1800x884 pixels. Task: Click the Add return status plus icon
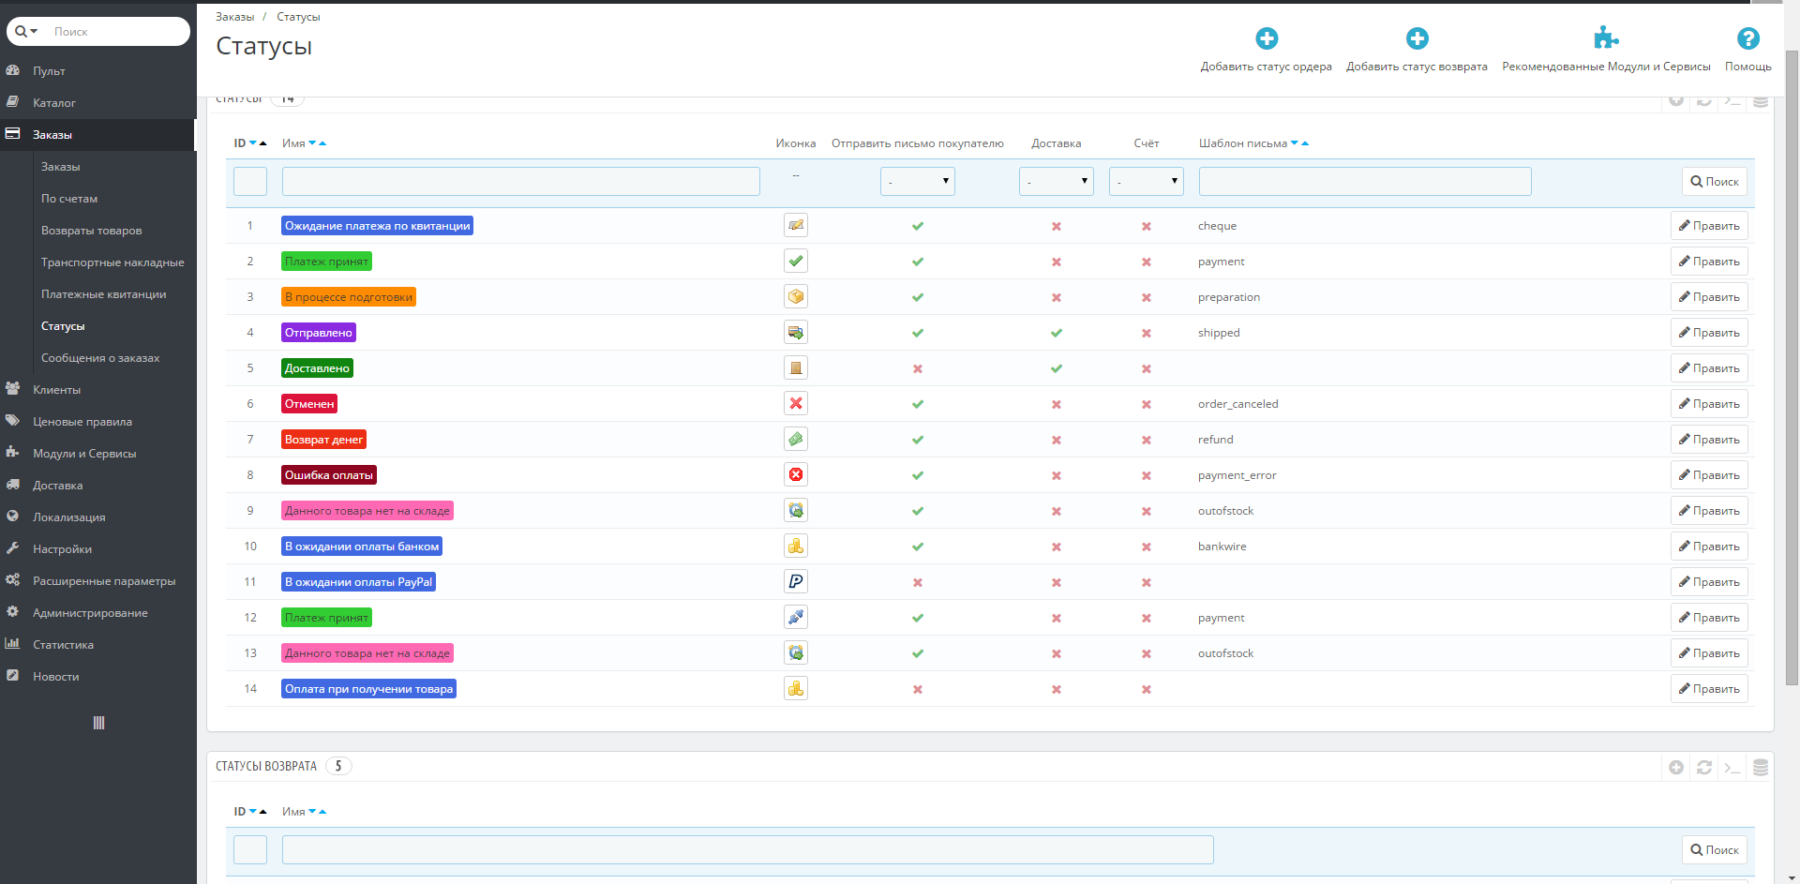(1417, 38)
